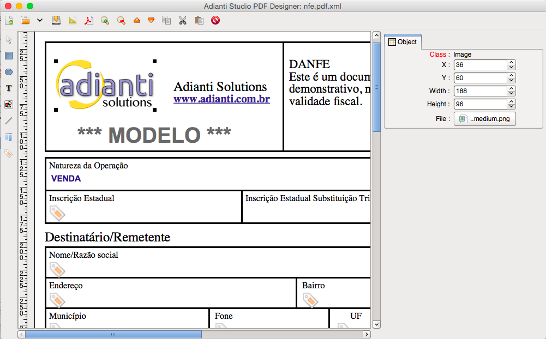Viewport: 546px width, 339px height.
Task: Choose the rectangle shape tool
Action: point(9,56)
